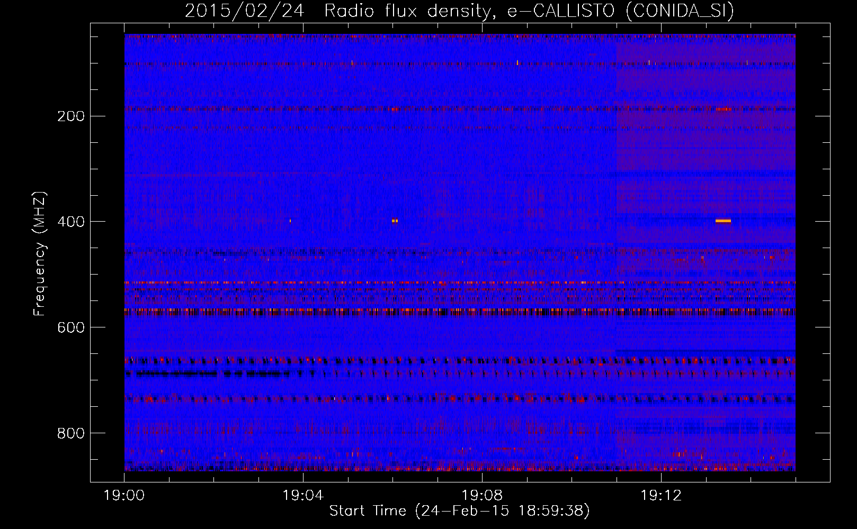Screen dimensions: 857x529
Task: Click the 19:12 time tick label
Action: (x=661, y=496)
